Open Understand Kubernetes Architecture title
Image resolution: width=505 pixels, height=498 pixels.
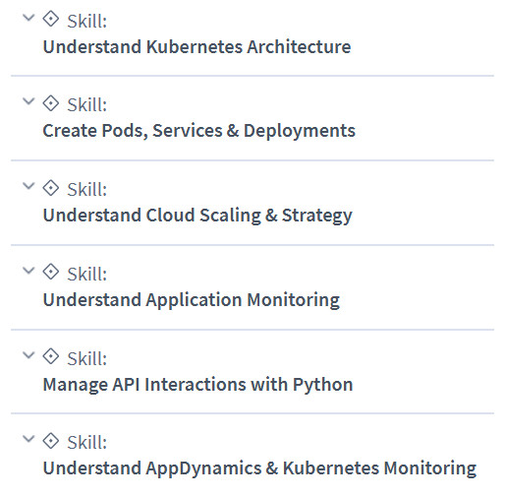196,47
